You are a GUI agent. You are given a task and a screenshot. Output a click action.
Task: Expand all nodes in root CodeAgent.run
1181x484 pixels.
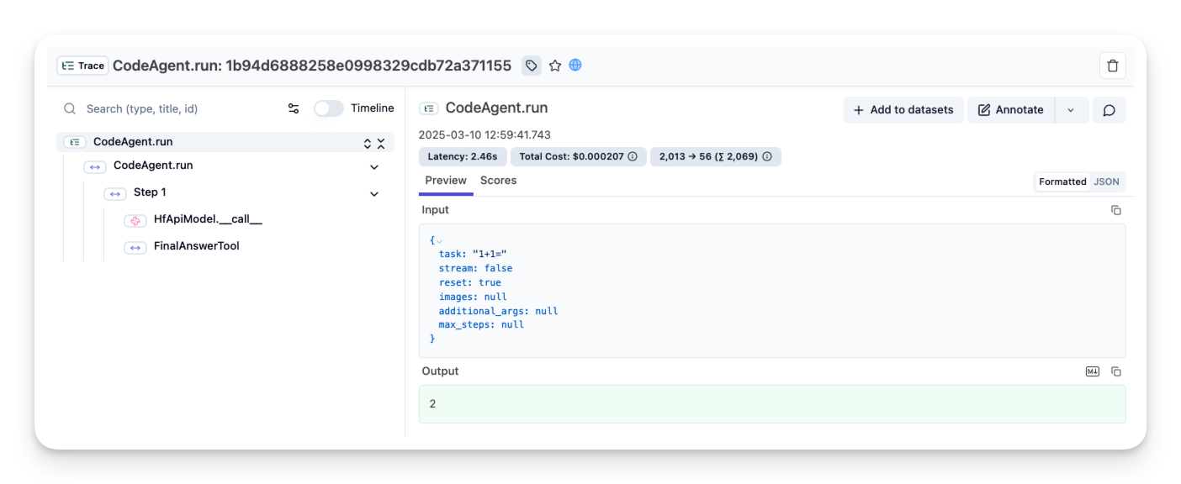tap(368, 144)
